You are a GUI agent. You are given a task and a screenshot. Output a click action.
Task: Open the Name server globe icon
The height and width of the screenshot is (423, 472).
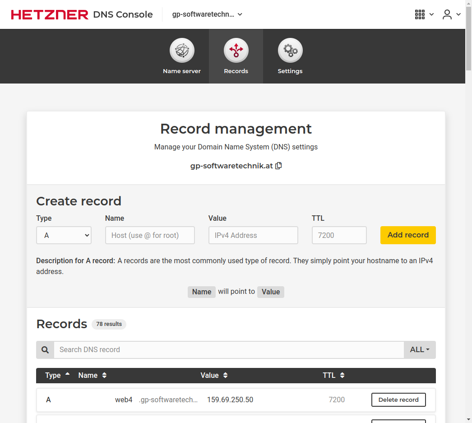click(182, 51)
